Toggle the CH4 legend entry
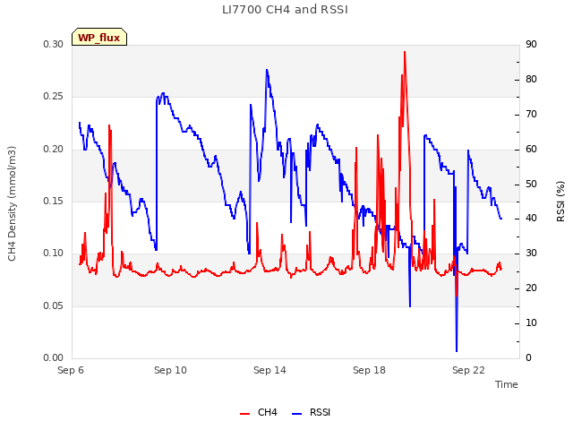 pyautogui.click(x=259, y=412)
